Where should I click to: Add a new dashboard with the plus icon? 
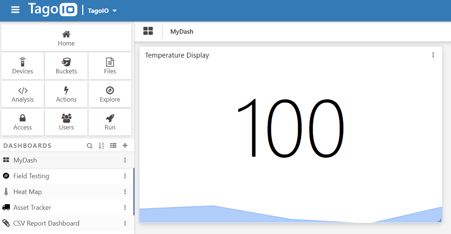pyautogui.click(x=125, y=146)
